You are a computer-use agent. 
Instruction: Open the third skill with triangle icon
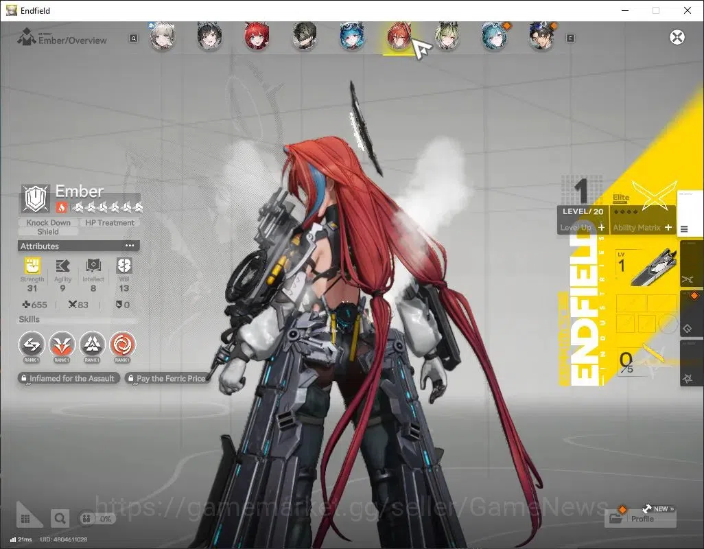pos(92,344)
